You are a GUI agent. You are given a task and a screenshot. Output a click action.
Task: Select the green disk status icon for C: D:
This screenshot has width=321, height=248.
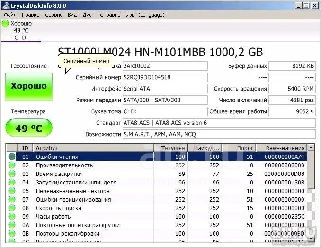5,23
